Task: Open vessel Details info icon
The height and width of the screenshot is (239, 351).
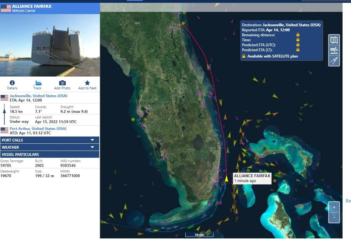Action: click(x=12, y=83)
